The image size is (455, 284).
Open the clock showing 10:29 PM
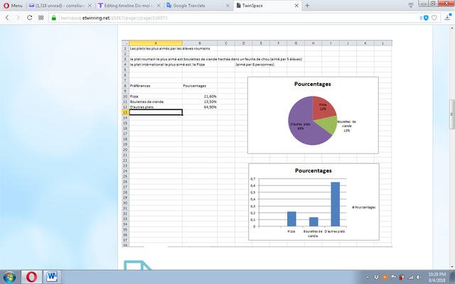pos(437,277)
